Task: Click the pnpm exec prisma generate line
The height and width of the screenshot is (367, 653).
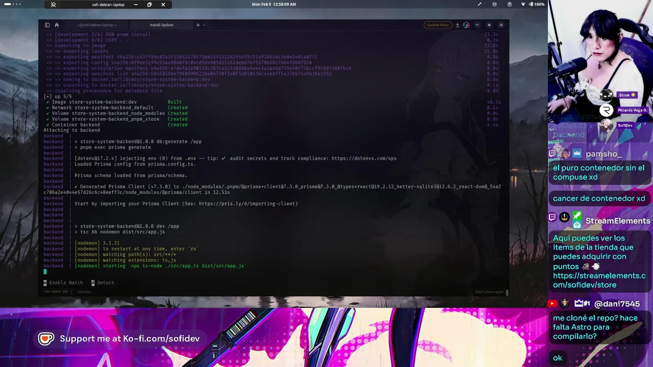Action: tap(112, 147)
